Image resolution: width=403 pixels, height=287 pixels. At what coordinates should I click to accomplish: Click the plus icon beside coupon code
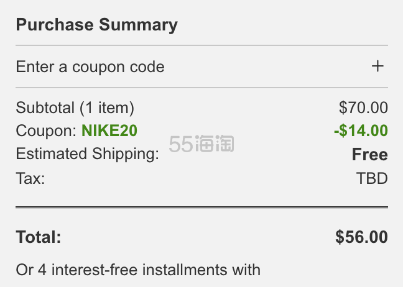(x=378, y=66)
